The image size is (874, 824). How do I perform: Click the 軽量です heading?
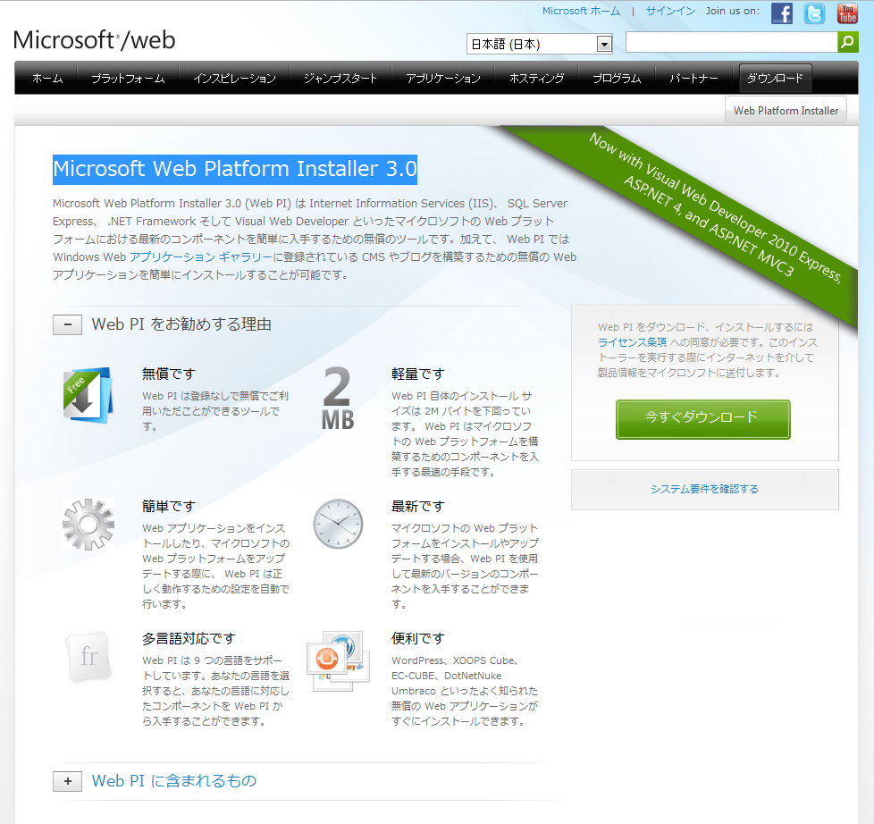point(418,374)
